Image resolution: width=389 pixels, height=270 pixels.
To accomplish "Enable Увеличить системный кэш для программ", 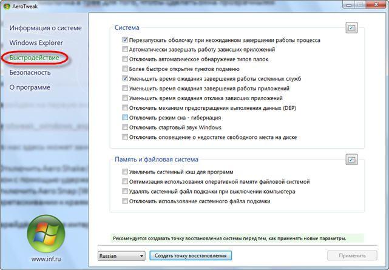I will pyautogui.click(x=125, y=172).
